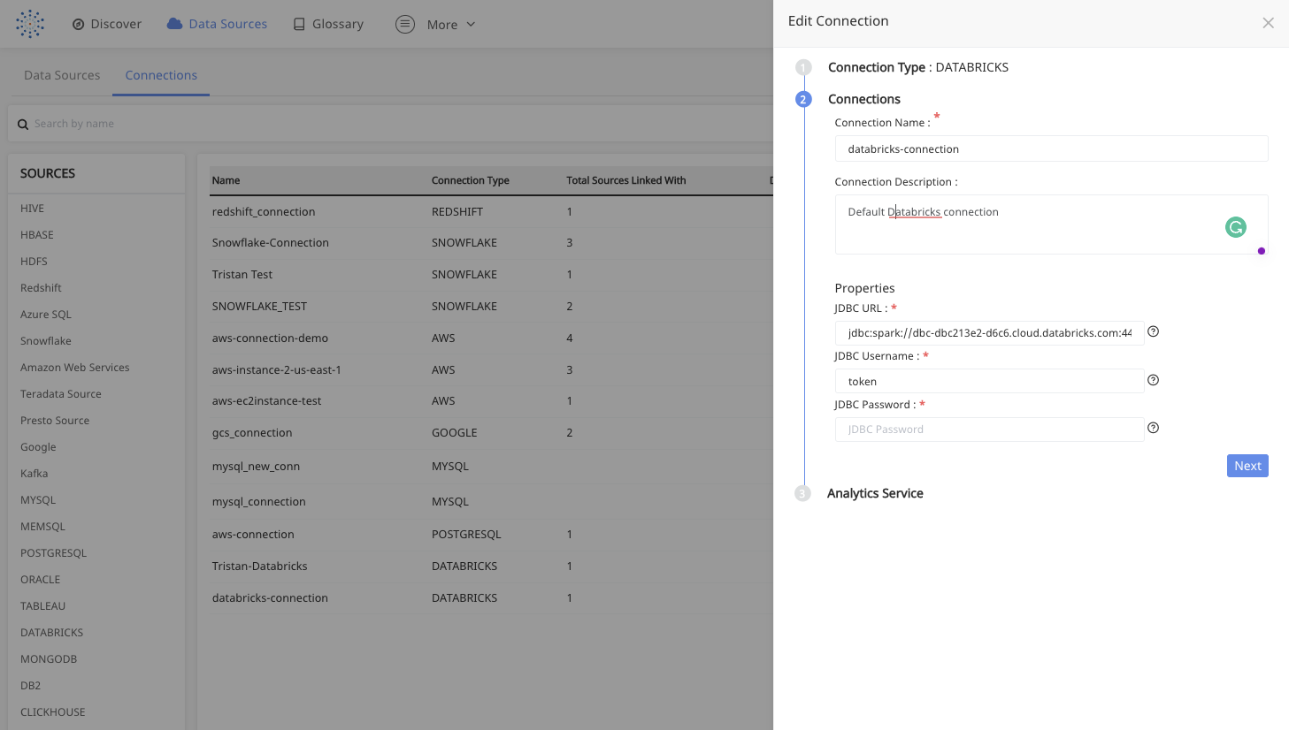The width and height of the screenshot is (1289, 730).
Task: Open aws-ec2instance-test row
Action: pos(492,401)
